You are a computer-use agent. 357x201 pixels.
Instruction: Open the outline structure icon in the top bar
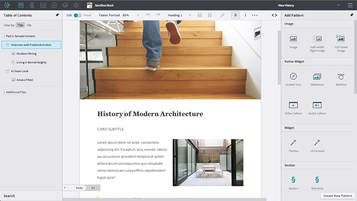coord(32,5)
